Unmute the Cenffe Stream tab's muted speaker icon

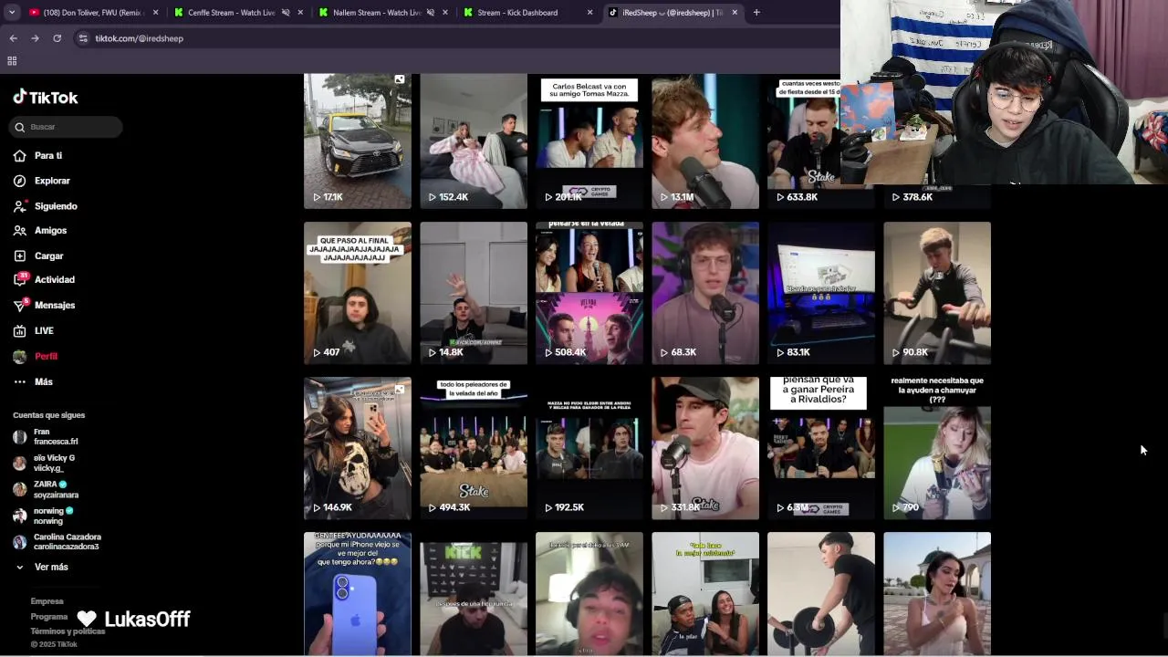[286, 13]
